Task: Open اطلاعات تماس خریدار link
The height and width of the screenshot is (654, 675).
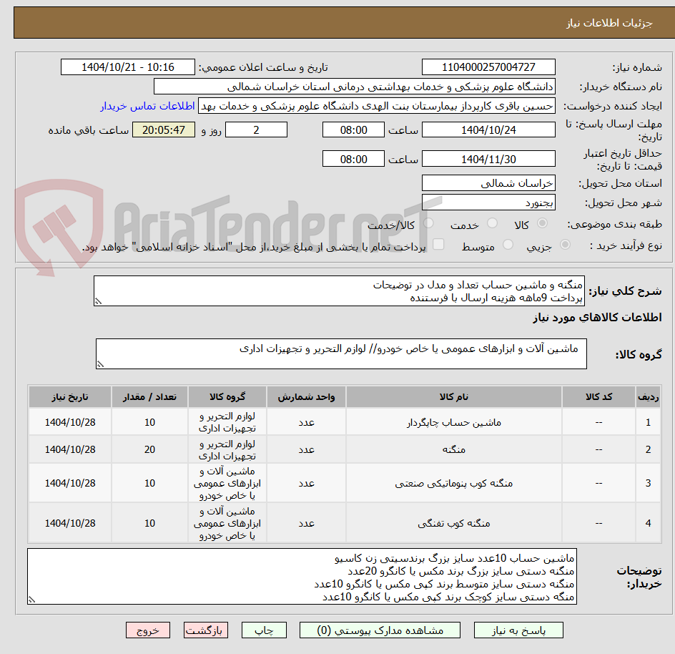Action: [147, 106]
